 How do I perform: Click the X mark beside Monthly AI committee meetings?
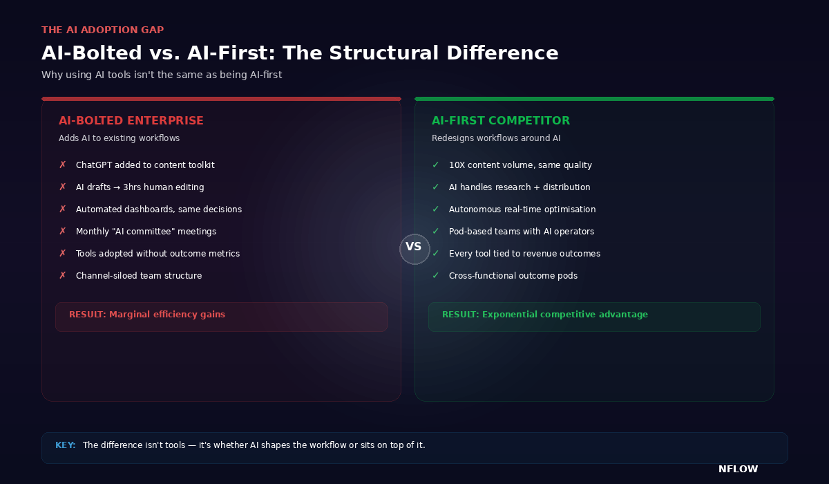click(62, 232)
